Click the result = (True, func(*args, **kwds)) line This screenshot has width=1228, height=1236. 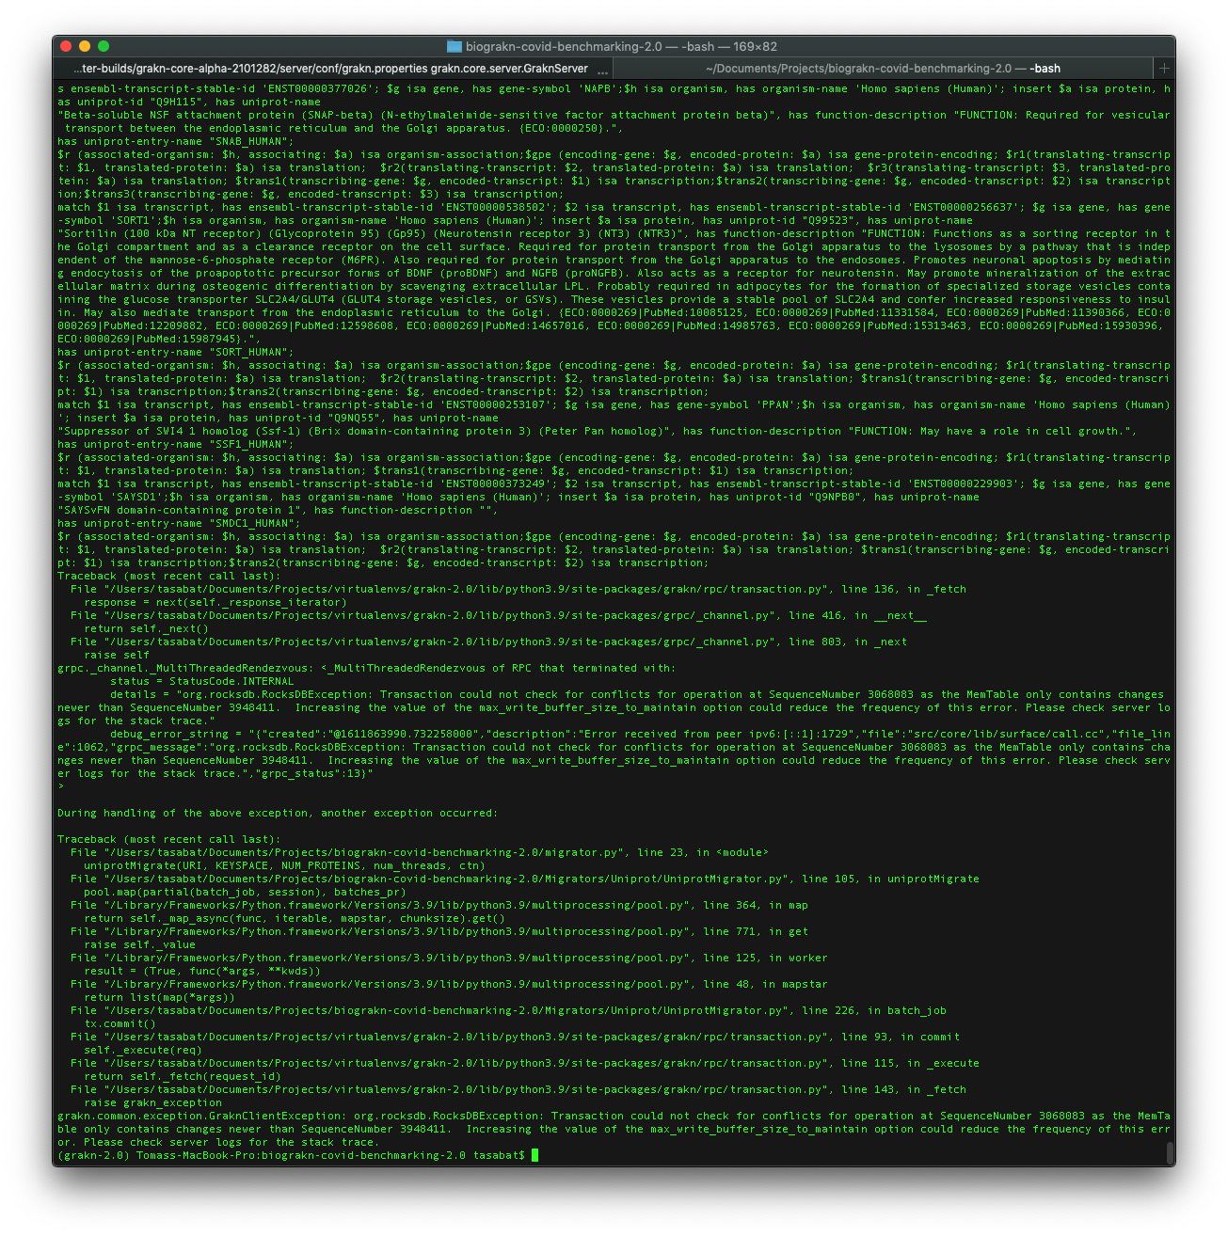pos(201,971)
